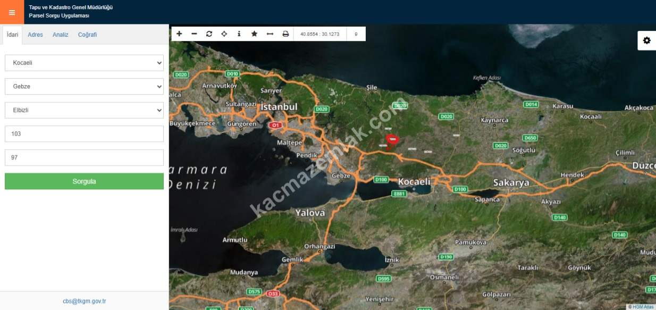Click the star favorites icon
The image size is (656, 310).
click(254, 34)
